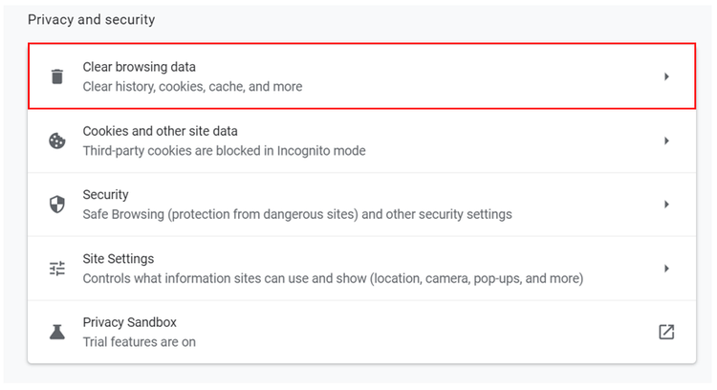
Task: Click the Safe Browsing description text
Action: [297, 214]
